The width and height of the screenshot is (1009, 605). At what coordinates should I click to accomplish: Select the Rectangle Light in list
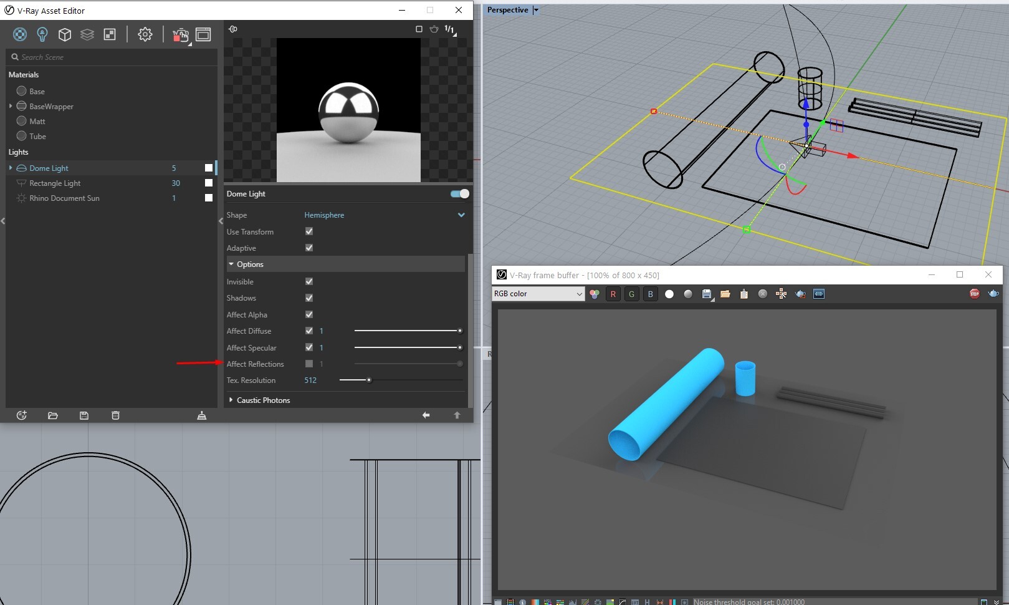pos(55,183)
